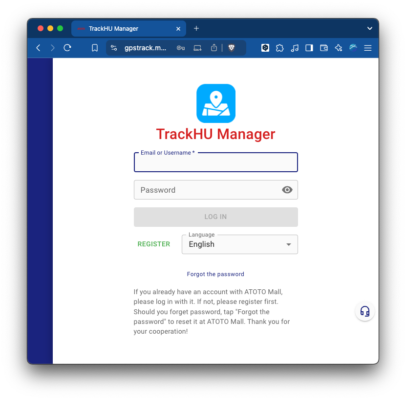This screenshot has height=400, width=406.
Task: Open the music playlist icon
Action: tap(295, 48)
